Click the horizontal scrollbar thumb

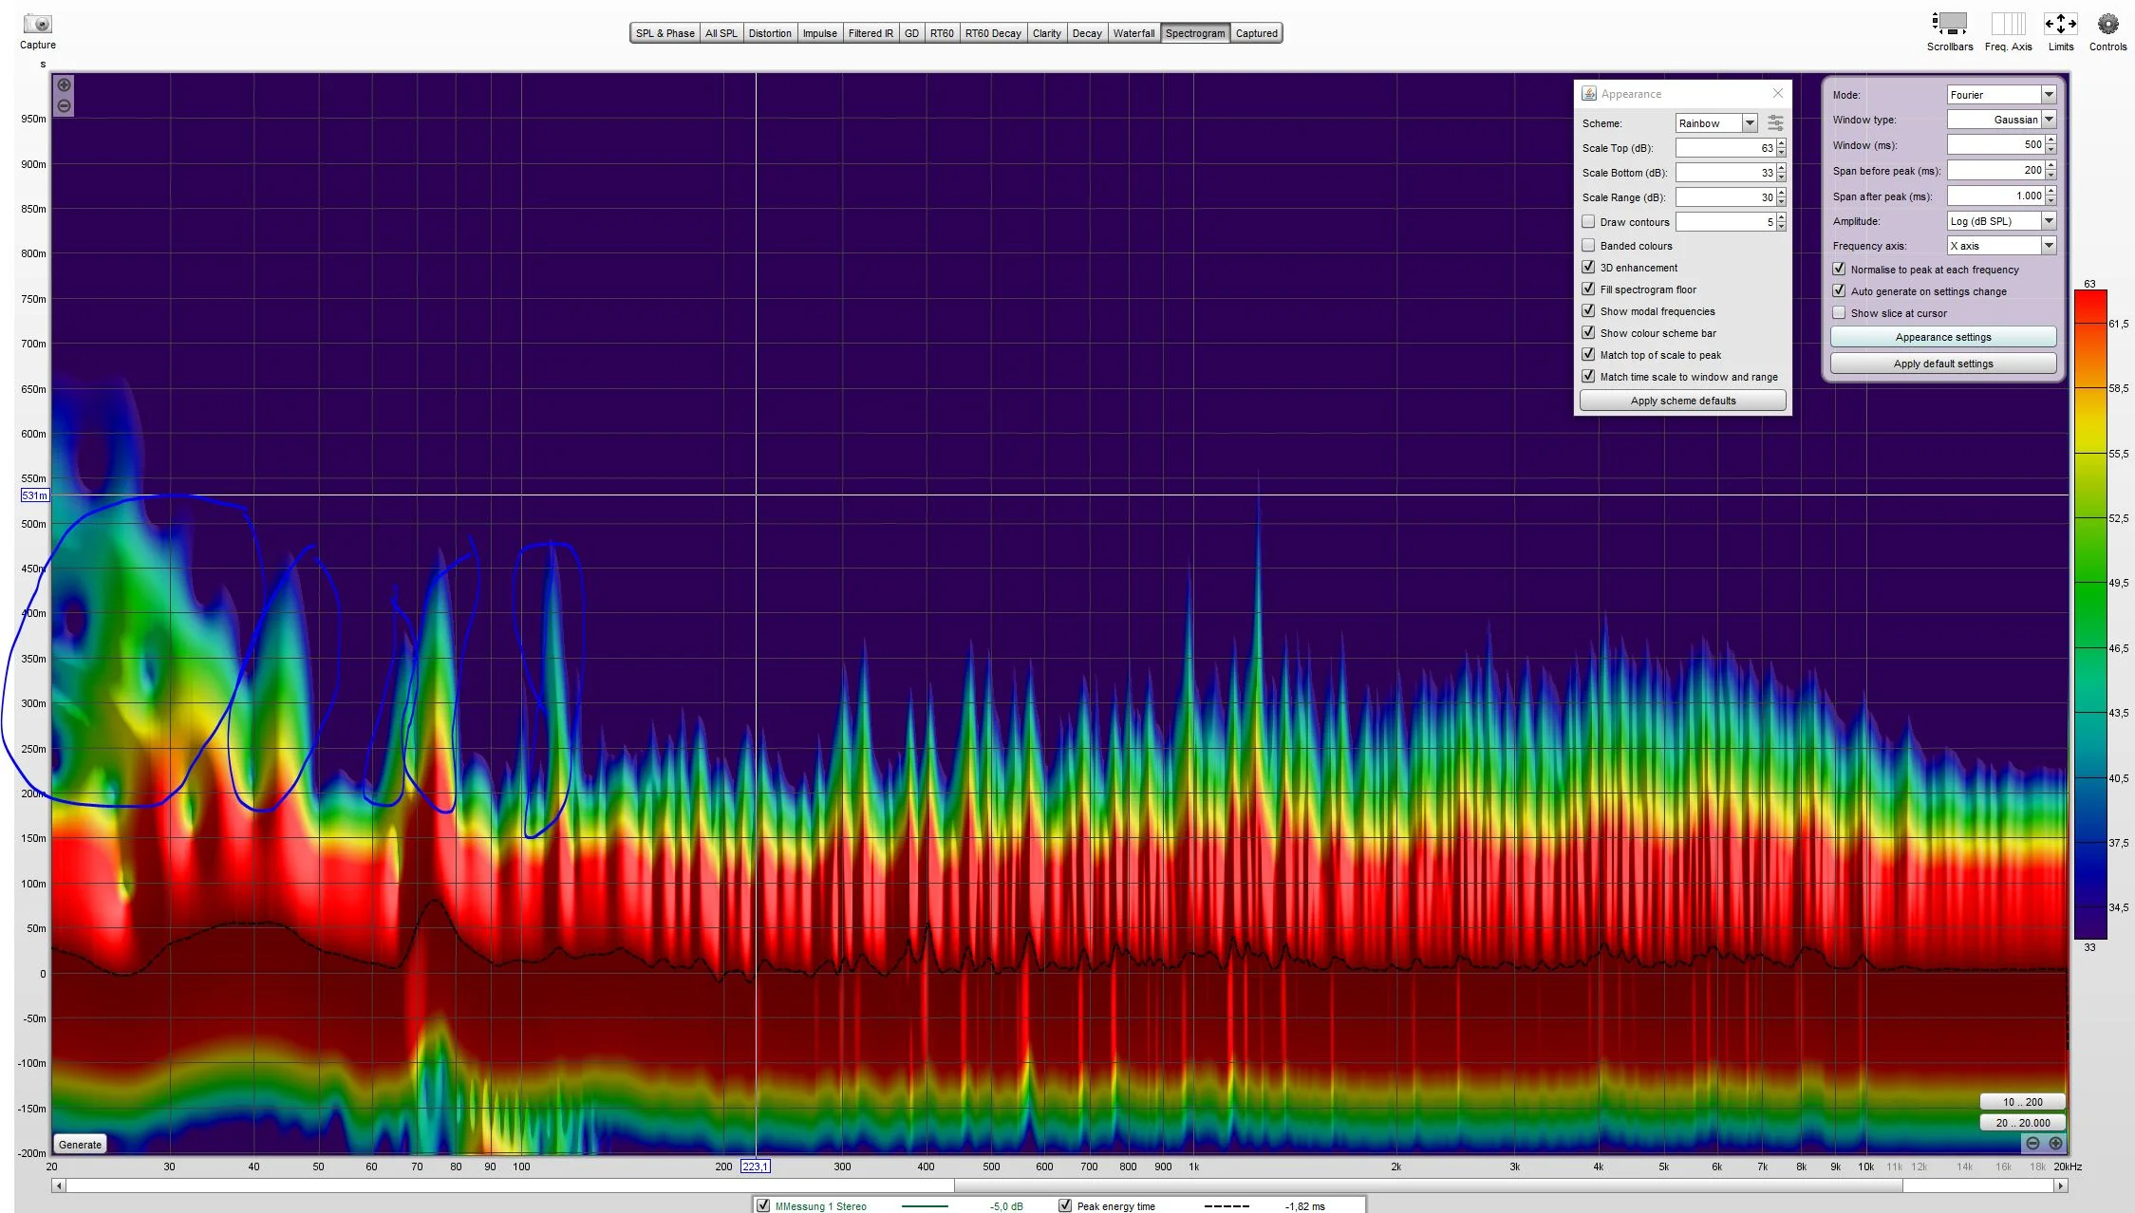coord(1428,1185)
